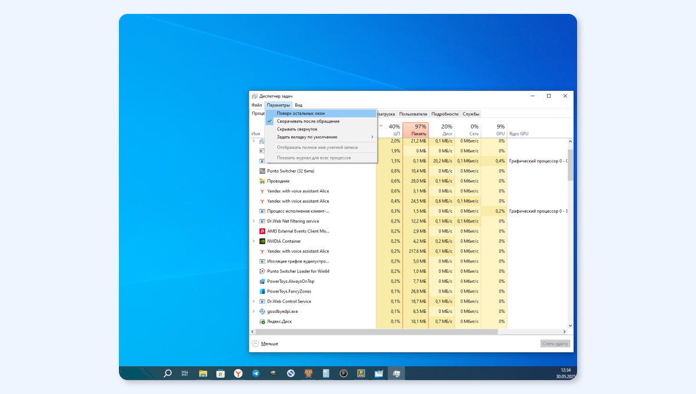The width and height of the screenshot is (696, 394).
Task: Click the 20,2 МБ/с disk value
Action: click(x=443, y=161)
